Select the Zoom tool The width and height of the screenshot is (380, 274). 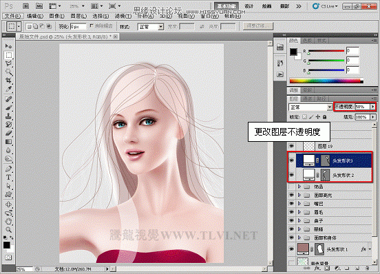(x=8, y=229)
